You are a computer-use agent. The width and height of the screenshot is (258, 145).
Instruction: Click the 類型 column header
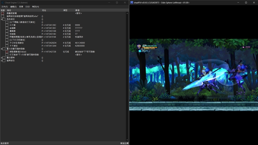click(x=69, y=10)
